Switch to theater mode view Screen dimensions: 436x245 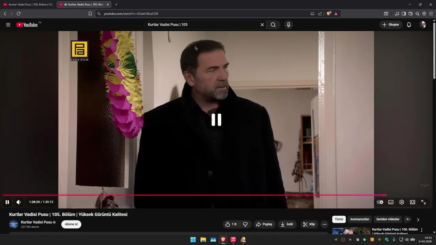412,202
